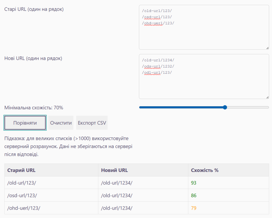Grab the resize handle of Старі URL textarea
The height and width of the screenshot is (218, 272).
pos(267,48)
